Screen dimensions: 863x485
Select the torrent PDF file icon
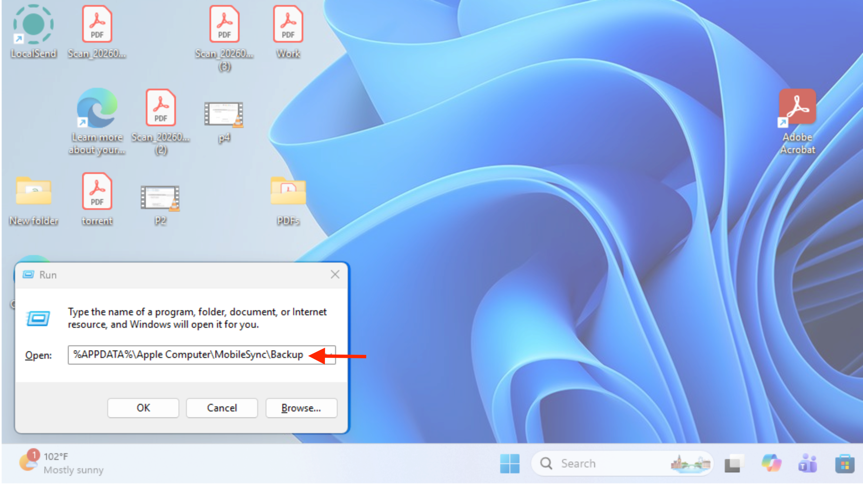[97, 199]
